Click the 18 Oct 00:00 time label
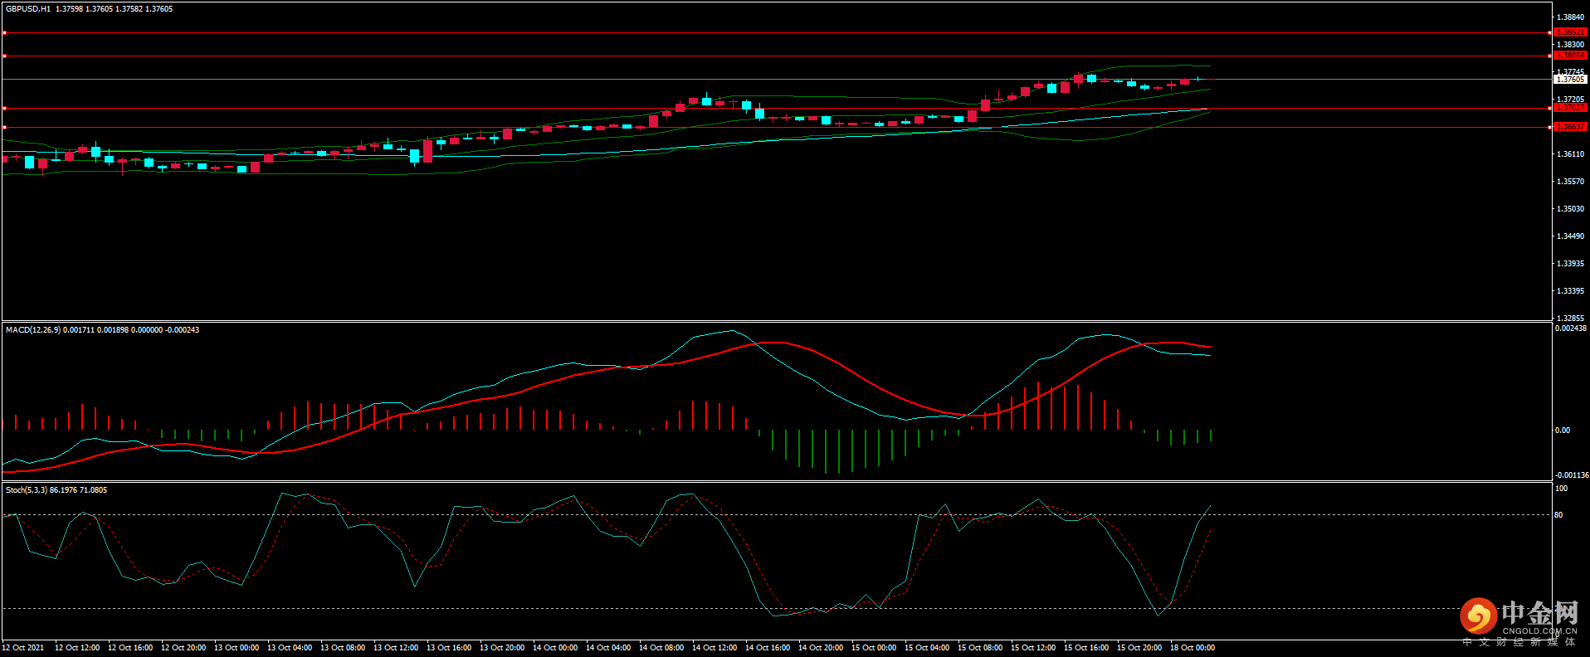The height and width of the screenshot is (657, 1590). [1192, 648]
